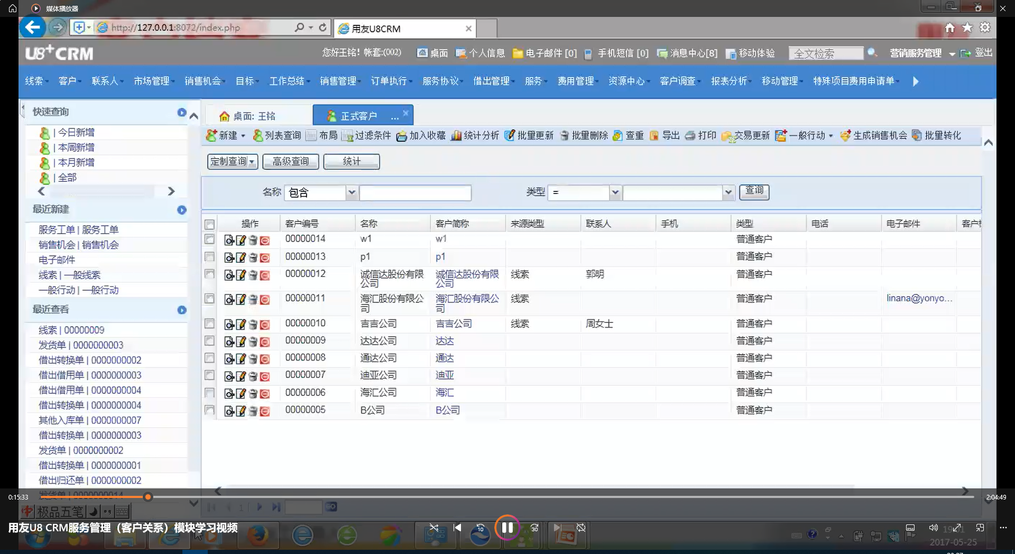
Task: Click the 高级查询 advanced query button
Action: point(290,162)
